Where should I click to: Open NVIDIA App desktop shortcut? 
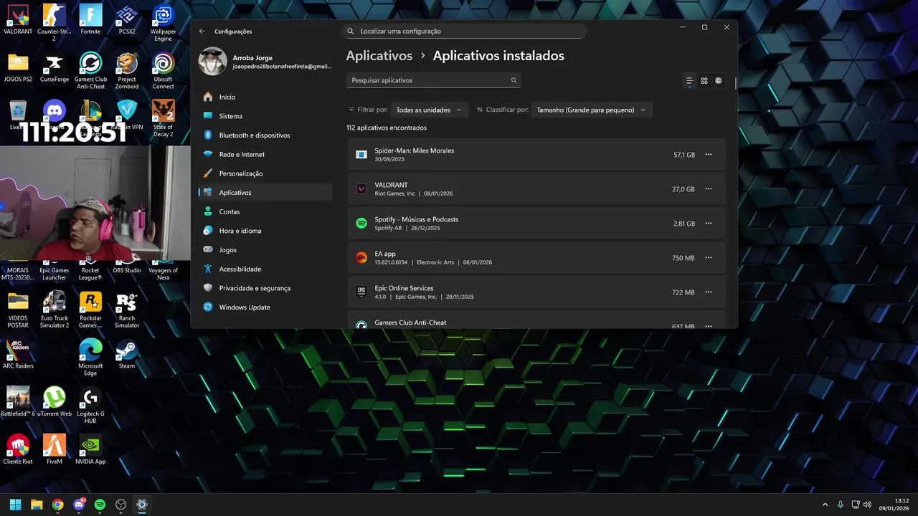click(90, 449)
